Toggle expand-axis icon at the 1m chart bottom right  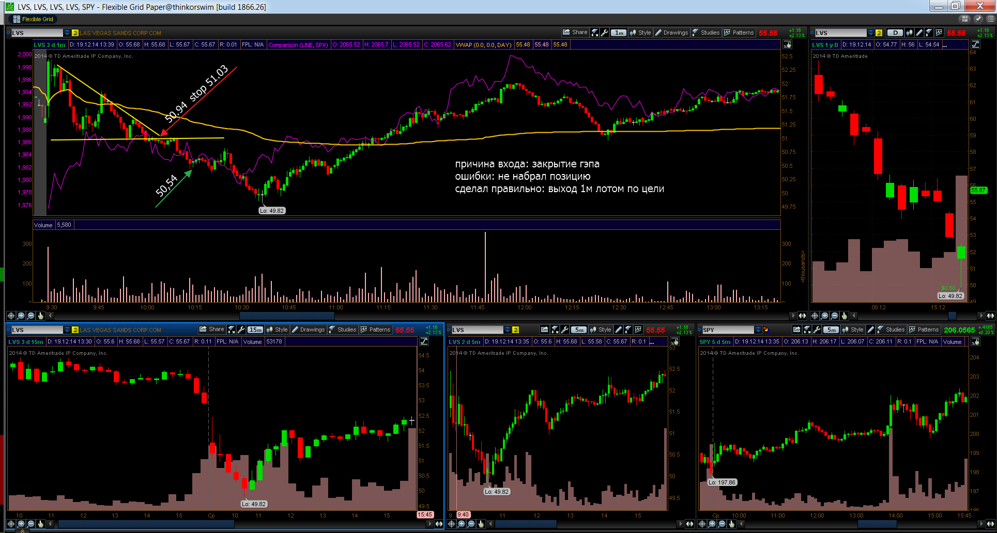(802, 316)
